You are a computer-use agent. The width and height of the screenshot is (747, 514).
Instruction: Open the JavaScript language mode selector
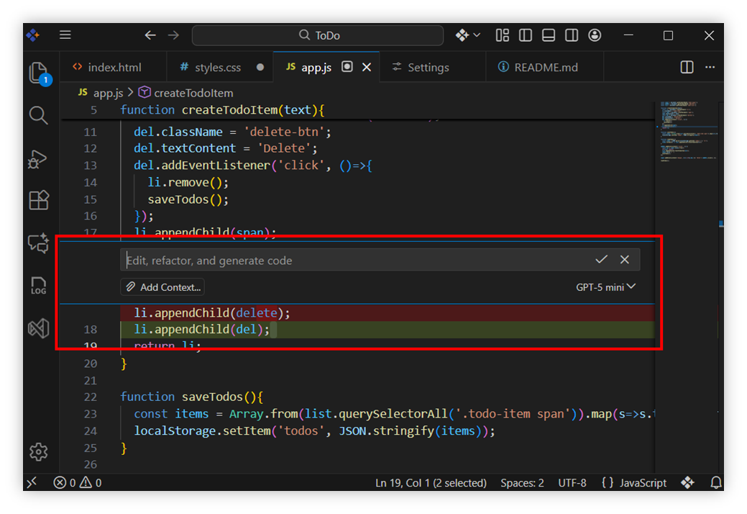[x=634, y=483]
